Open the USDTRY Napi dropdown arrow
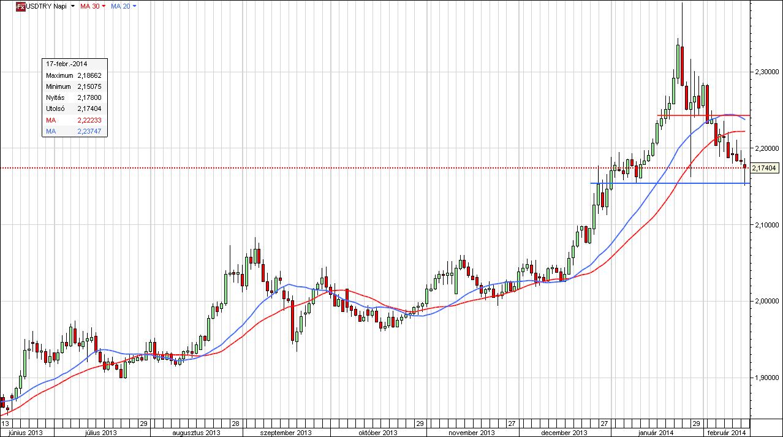The image size is (783, 437). 74,6
